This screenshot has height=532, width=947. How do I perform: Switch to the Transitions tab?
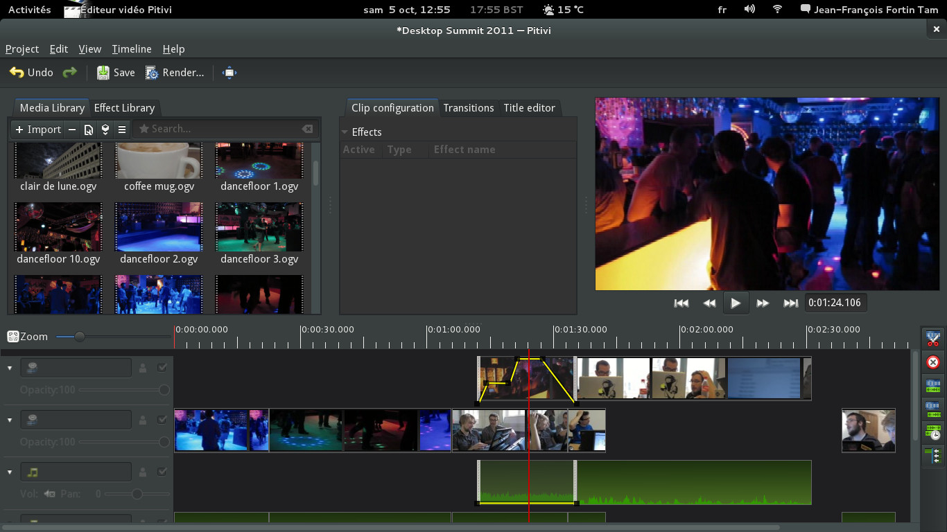(x=469, y=108)
